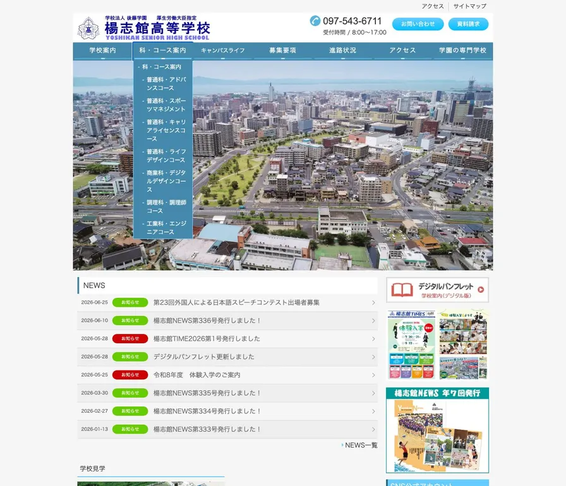This screenshot has height=486, width=566.
Task: Click the arrow of the 第335号 news row
Action: click(373, 393)
